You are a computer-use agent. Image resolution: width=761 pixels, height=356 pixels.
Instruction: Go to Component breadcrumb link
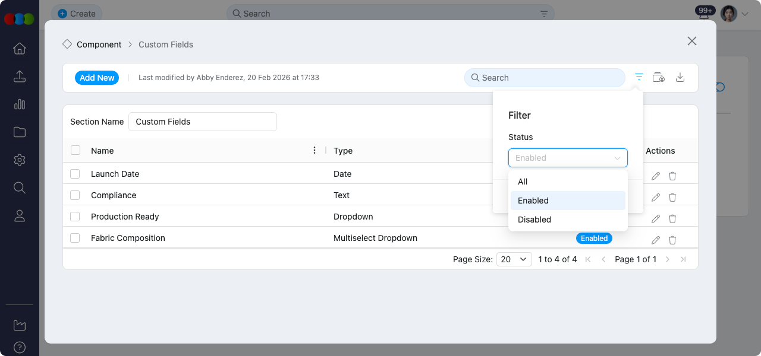(x=99, y=44)
